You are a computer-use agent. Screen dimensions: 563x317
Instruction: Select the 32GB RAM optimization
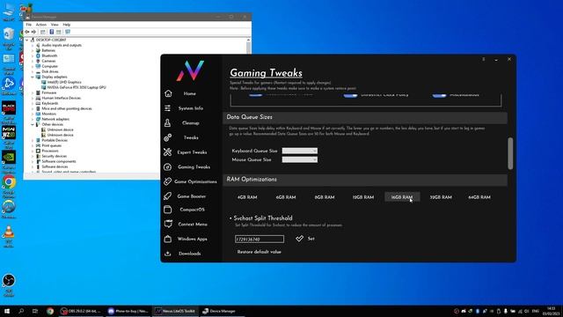pos(441,197)
